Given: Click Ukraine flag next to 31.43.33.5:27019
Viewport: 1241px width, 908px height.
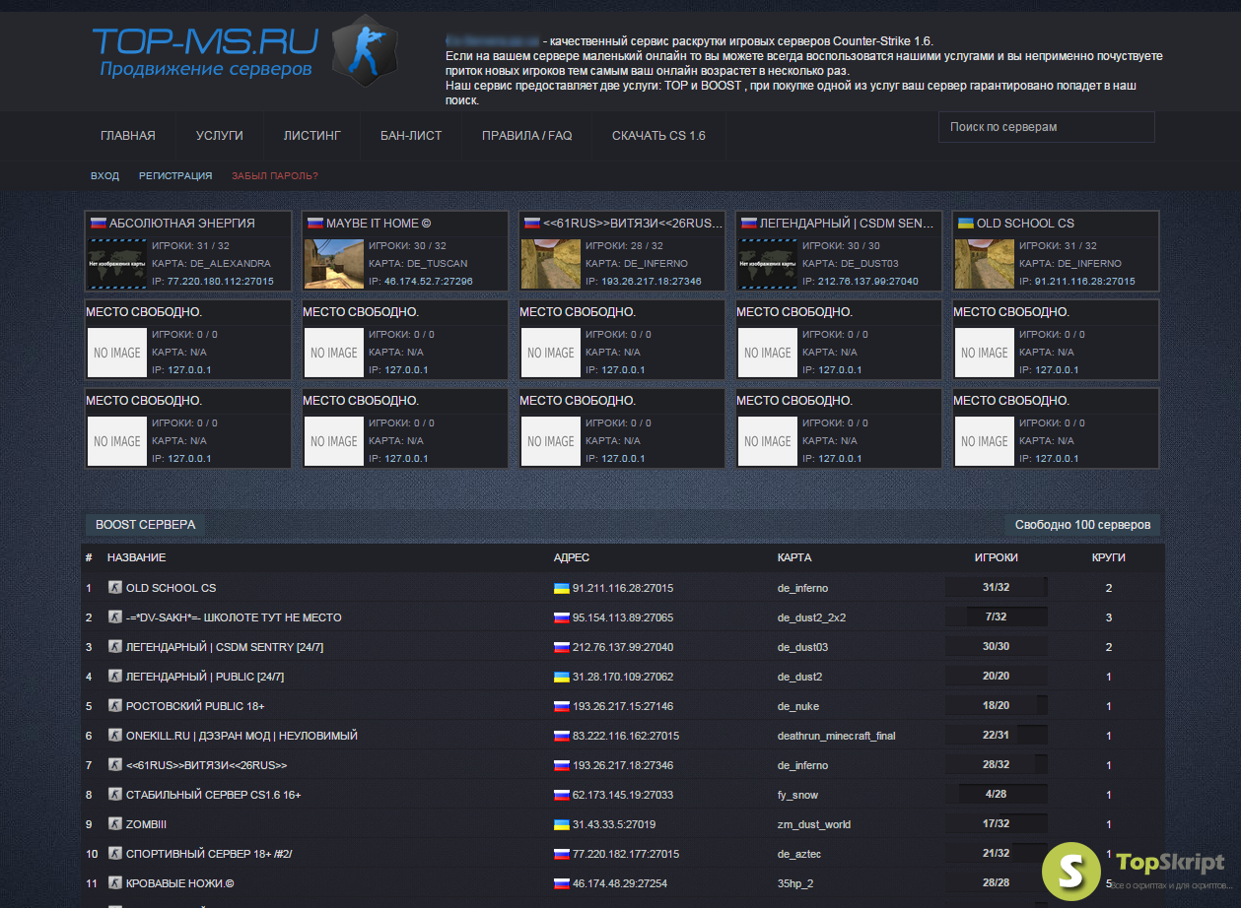Looking at the screenshot, I should pos(561,824).
